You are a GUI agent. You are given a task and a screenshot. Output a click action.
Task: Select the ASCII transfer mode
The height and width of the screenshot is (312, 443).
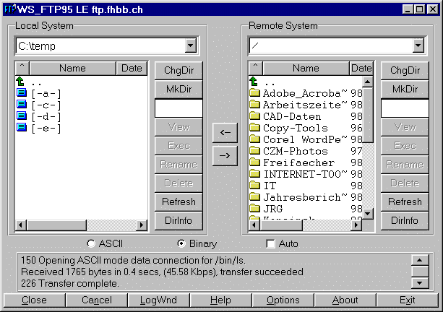tap(91, 243)
